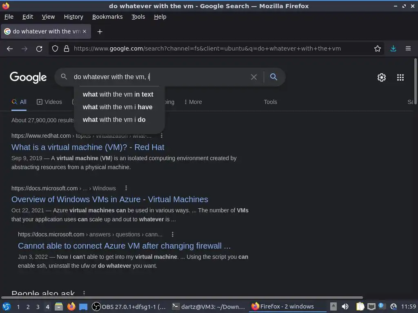Screen dimensions: 418x313
Task: Switch to the OBS 27.0.1 taskbar window
Action: 129,306
